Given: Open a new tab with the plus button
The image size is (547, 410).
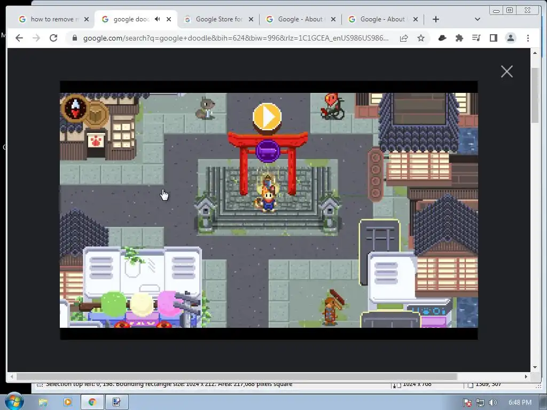Looking at the screenshot, I should [x=436, y=19].
